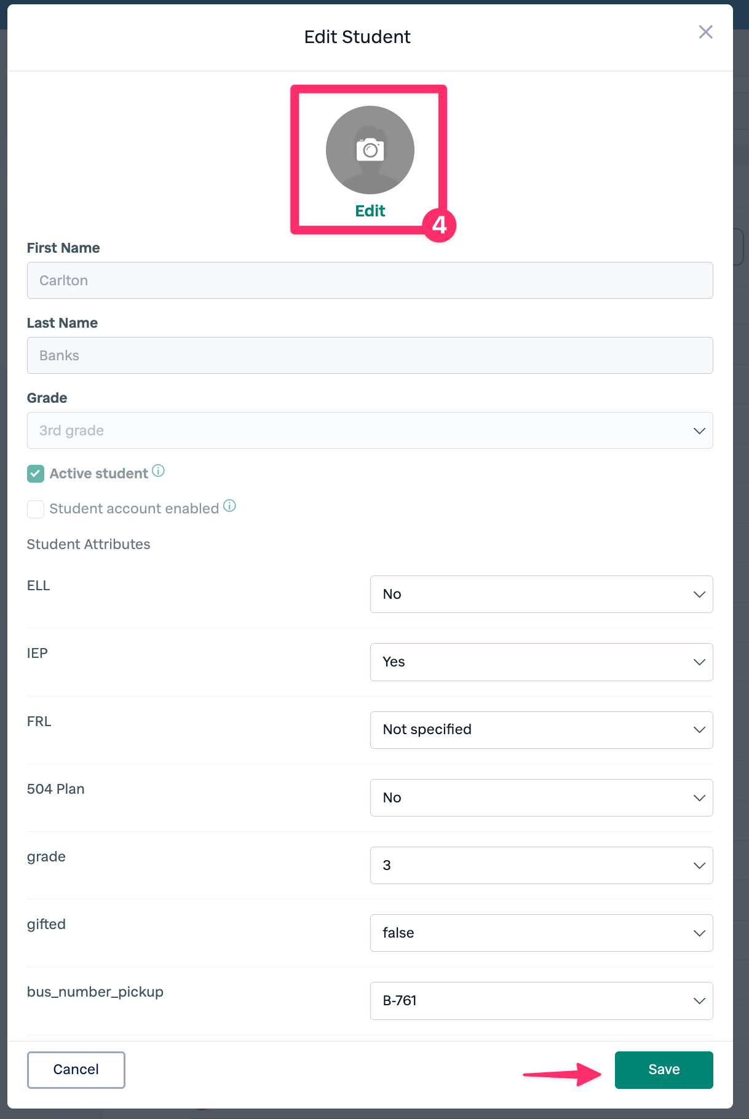This screenshot has height=1119, width=749.
Task: Open the grade attribute dropdown showing 3
Action: 541,865
